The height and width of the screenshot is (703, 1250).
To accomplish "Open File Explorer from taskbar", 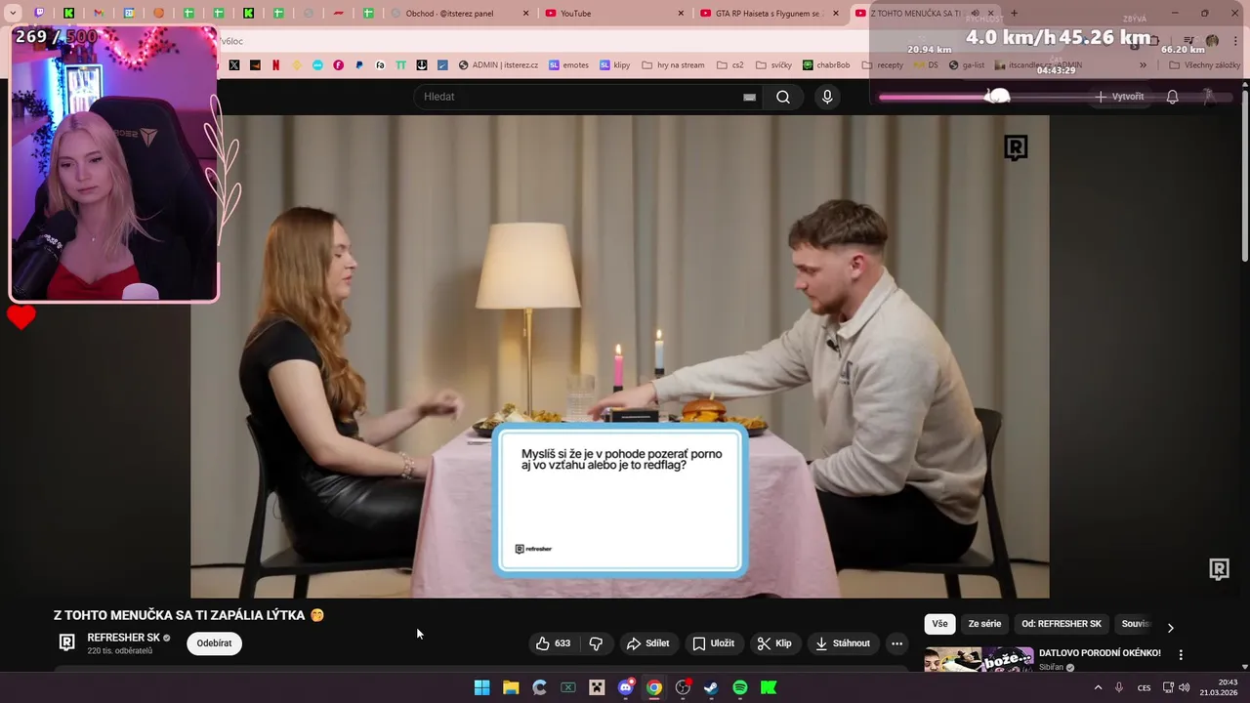I will coord(511,687).
